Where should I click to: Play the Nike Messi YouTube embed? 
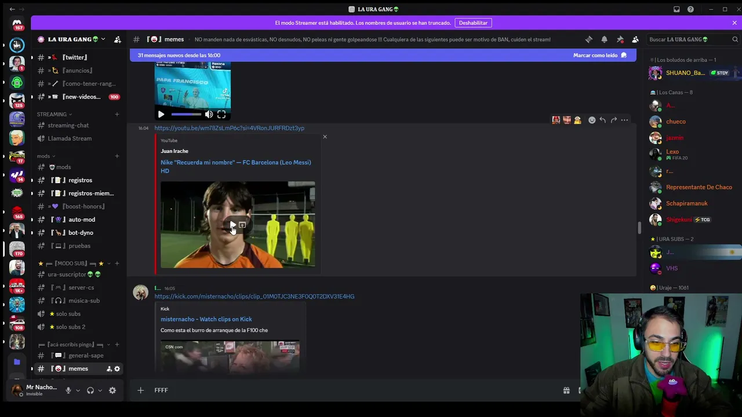coord(232,225)
